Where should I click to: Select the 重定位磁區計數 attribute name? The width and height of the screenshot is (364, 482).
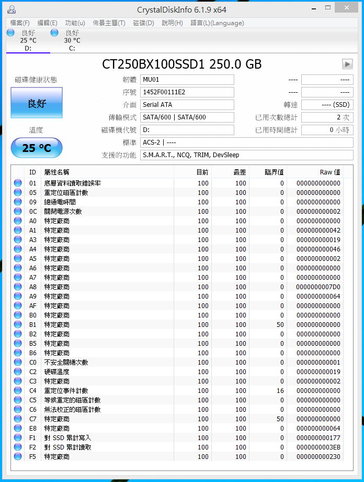pos(66,193)
